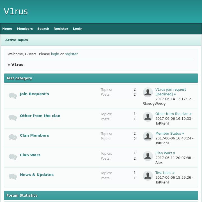Click the Join Request's board speech-bubble icon
The image size is (202, 202).
[x=13, y=96]
